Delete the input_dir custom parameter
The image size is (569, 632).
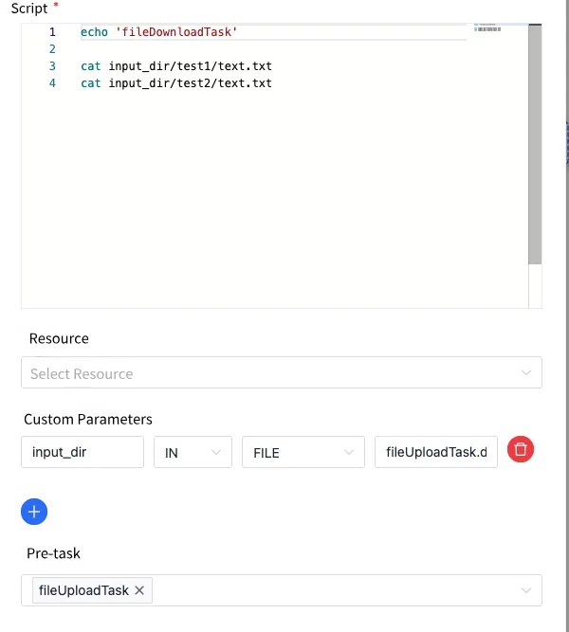(521, 449)
